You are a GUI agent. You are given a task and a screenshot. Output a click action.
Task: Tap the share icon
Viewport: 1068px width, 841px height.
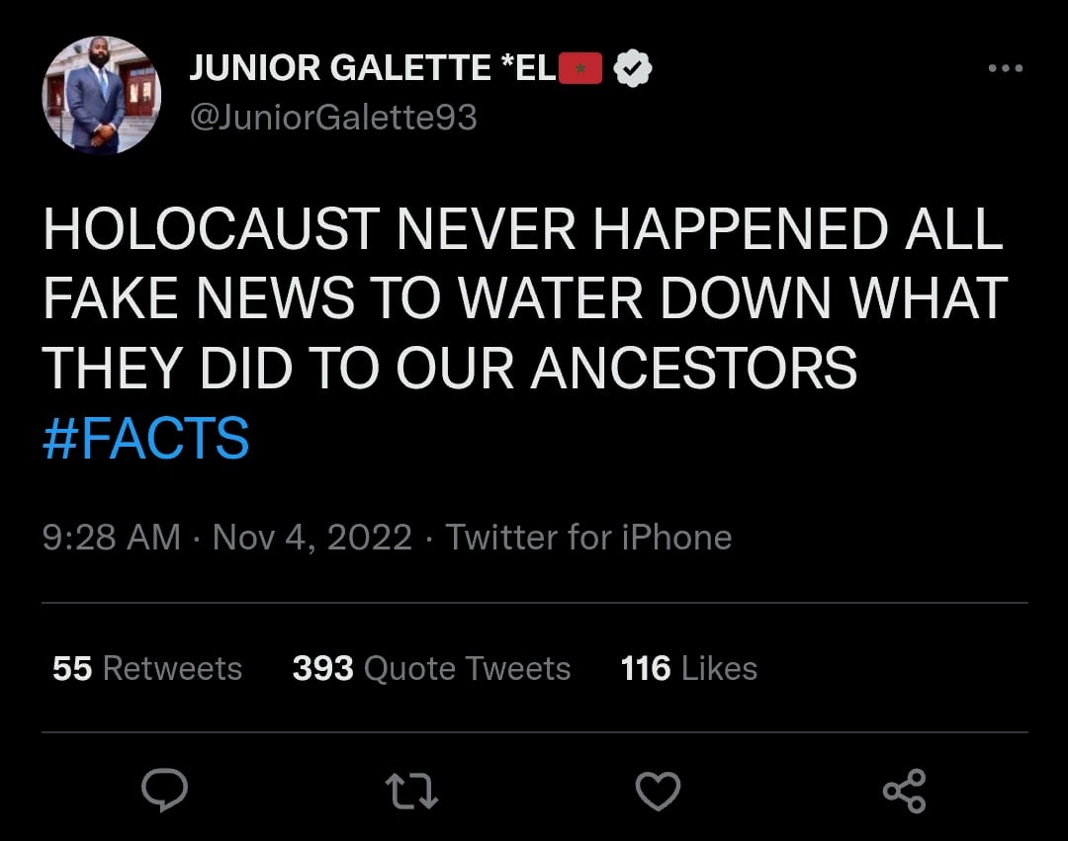(904, 791)
